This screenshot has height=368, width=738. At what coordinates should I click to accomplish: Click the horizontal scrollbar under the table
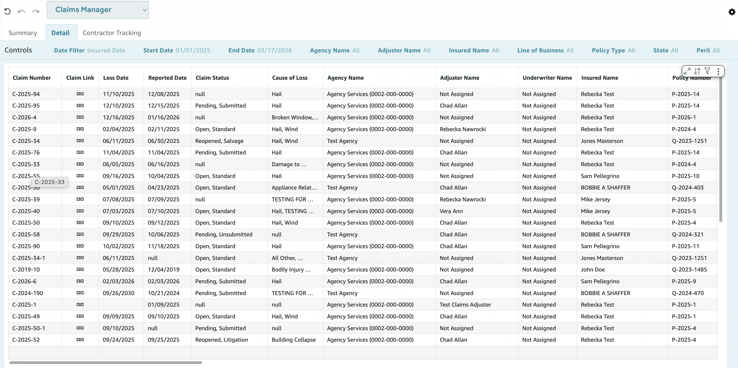pyautogui.click(x=106, y=362)
